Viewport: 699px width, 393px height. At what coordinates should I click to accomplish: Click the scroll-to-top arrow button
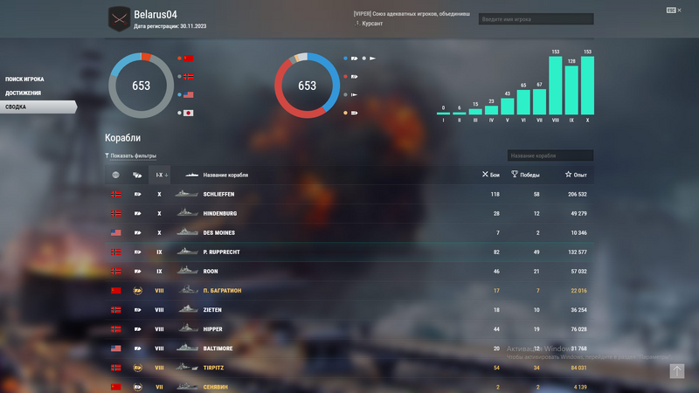tap(677, 371)
